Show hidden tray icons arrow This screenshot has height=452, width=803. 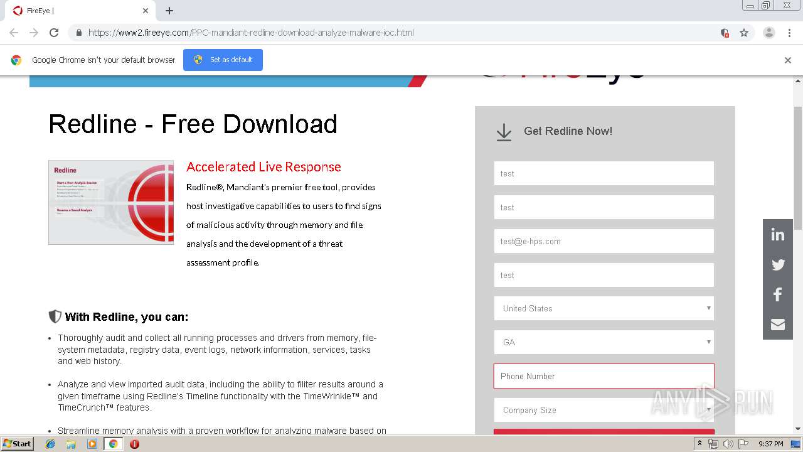pos(699,444)
